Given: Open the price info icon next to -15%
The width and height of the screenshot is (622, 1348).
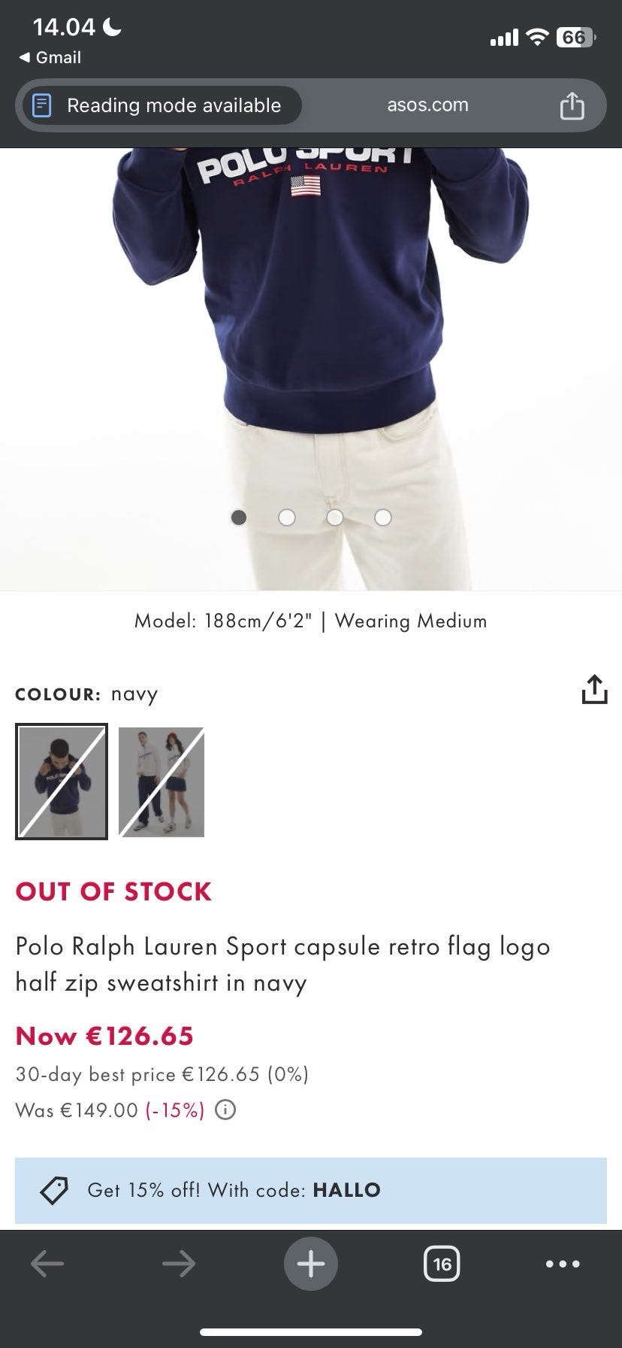Looking at the screenshot, I should tap(225, 1110).
